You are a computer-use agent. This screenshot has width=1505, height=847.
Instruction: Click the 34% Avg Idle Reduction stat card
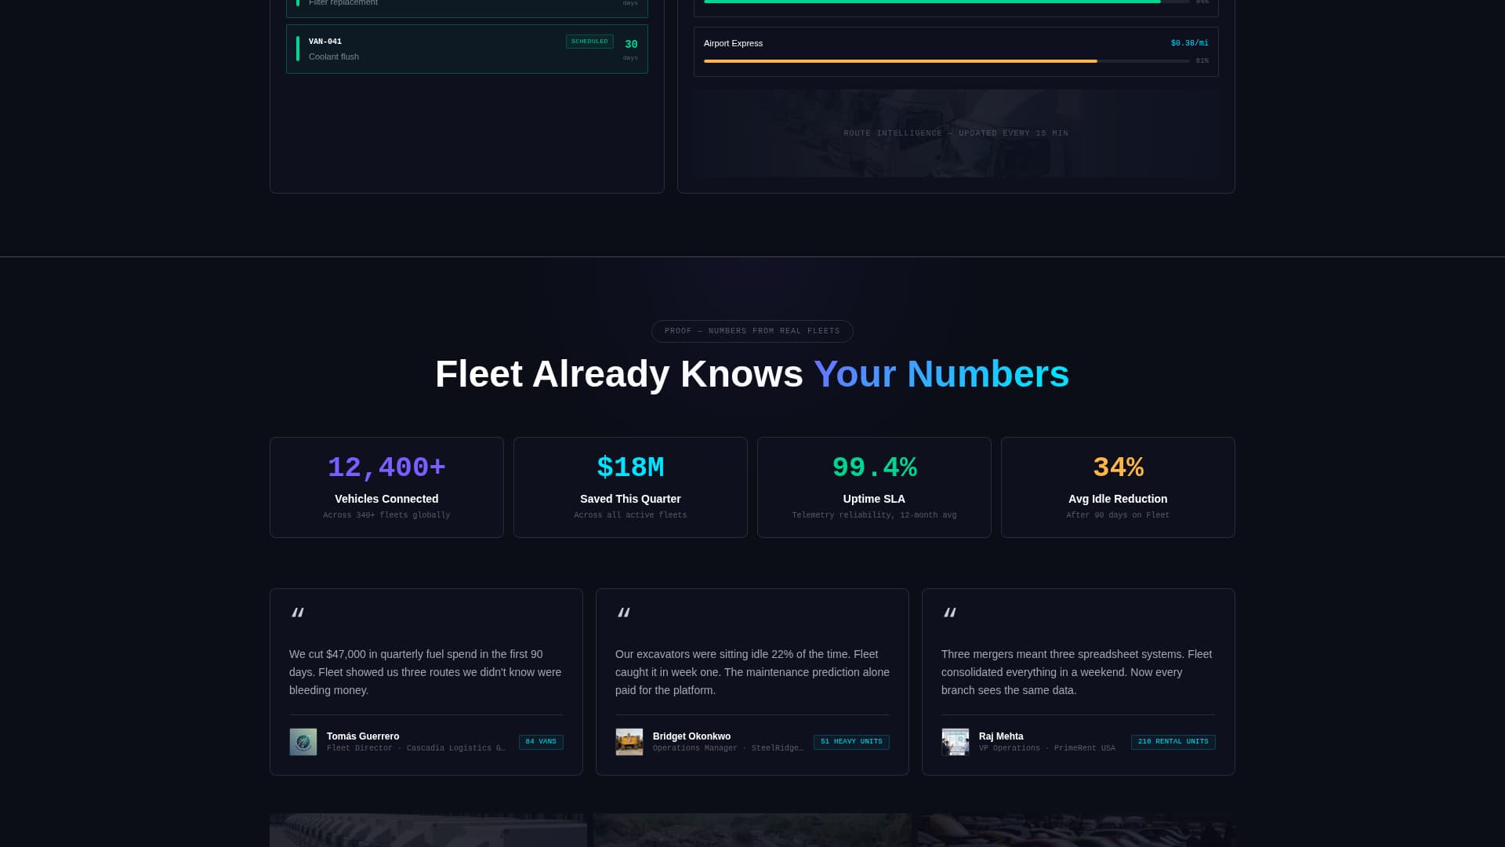pyautogui.click(x=1118, y=486)
